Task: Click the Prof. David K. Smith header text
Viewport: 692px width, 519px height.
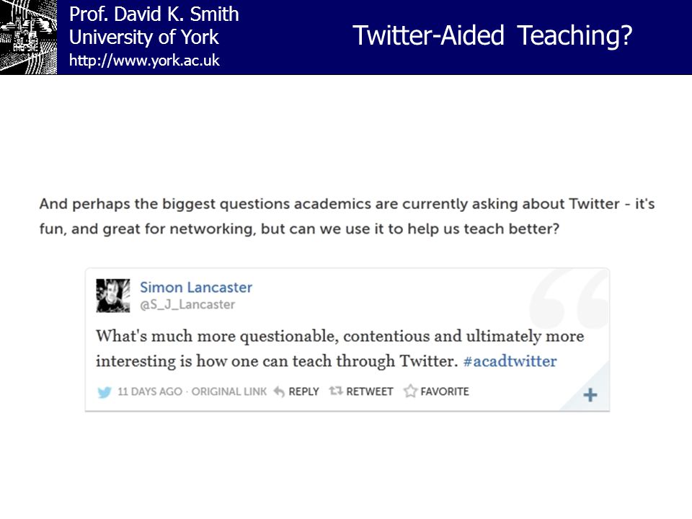Action: 154,14
